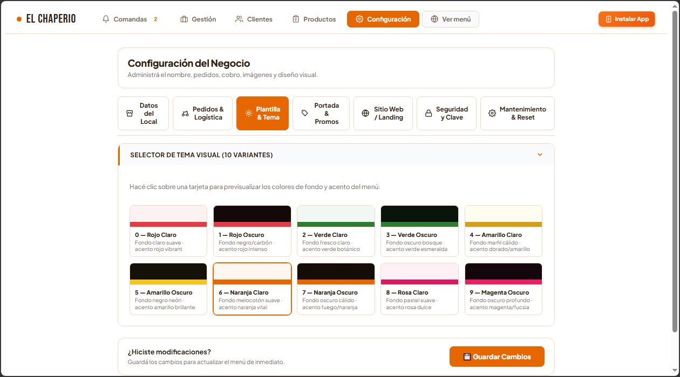Switch to the Datos del Local tab
The width and height of the screenshot is (680, 377).
click(x=143, y=113)
